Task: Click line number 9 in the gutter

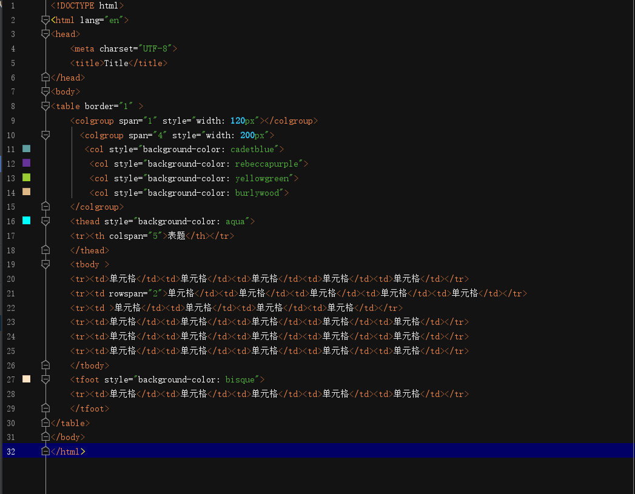Action: 13,121
